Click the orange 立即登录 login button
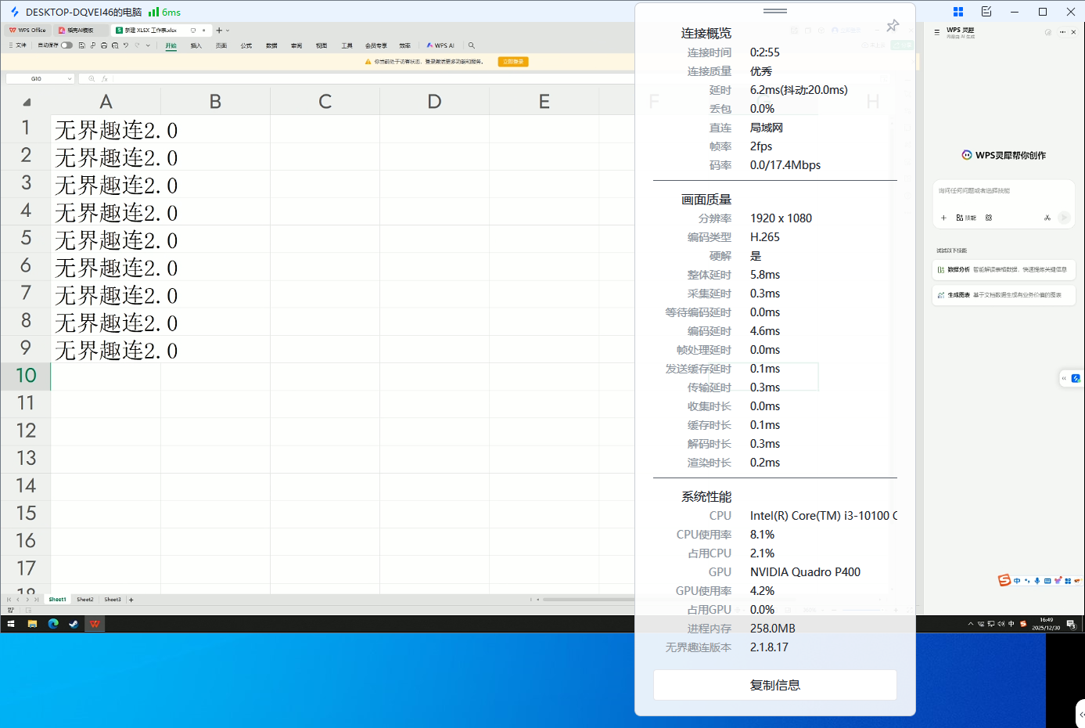Screen dimensions: 1085x728 tap(513, 62)
